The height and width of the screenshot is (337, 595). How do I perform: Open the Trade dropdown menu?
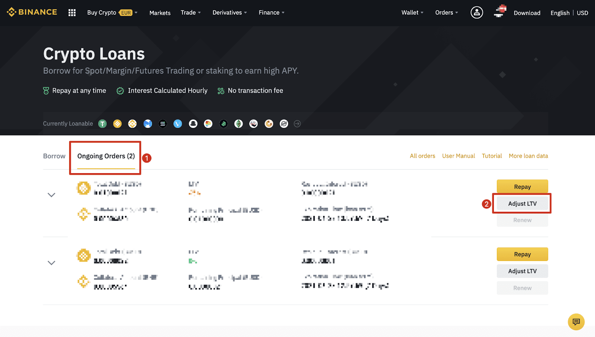pyautogui.click(x=190, y=13)
